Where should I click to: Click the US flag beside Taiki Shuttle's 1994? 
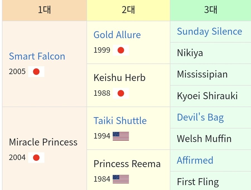pos(121,136)
